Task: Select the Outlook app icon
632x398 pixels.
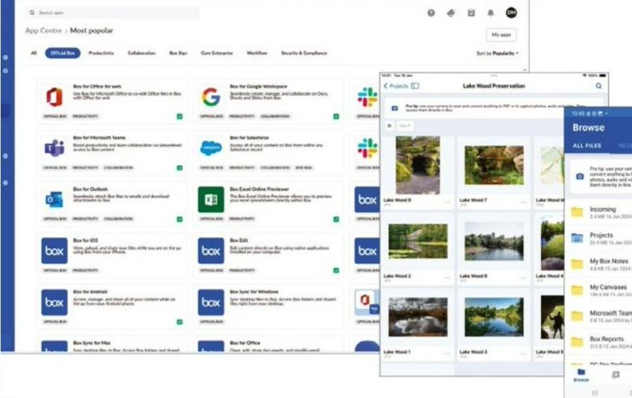Action: pyautogui.click(x=54, y=200)
